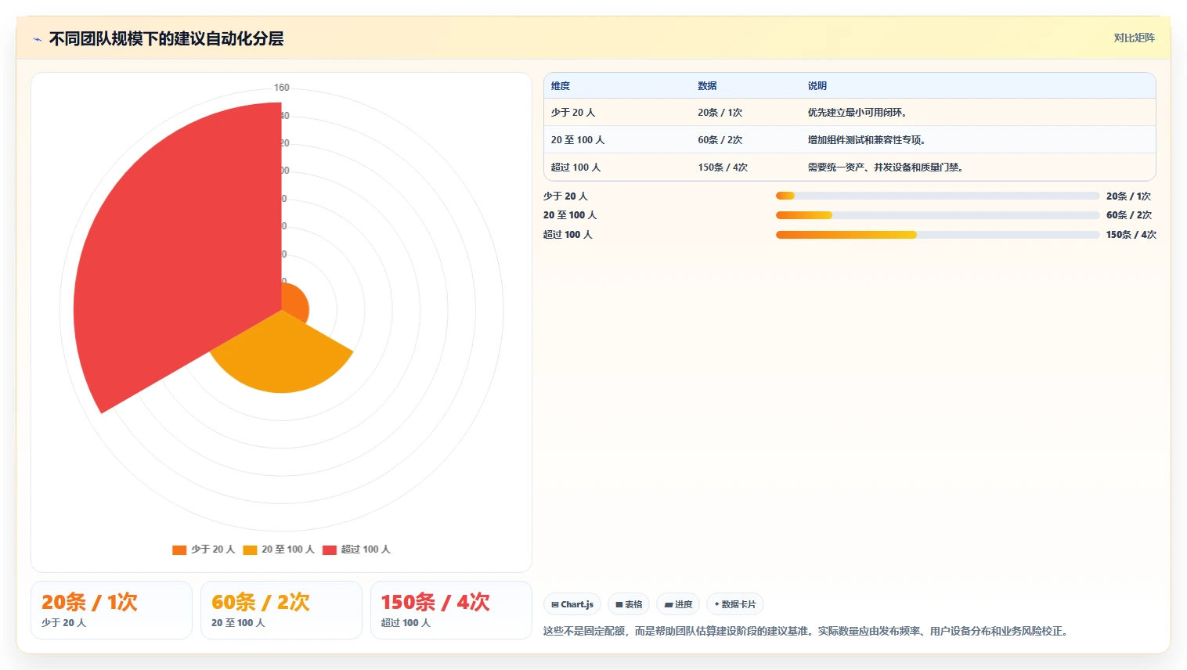
Task: Click the Chart.js tag chip
Action: coord(572,604)
